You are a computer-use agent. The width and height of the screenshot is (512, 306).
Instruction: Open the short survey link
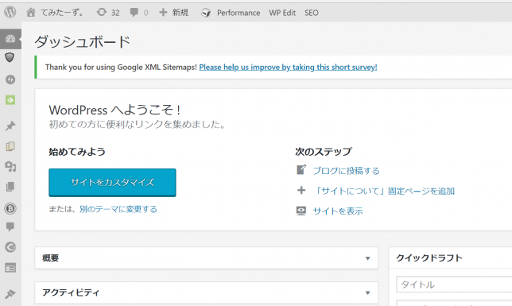(288, 68)
